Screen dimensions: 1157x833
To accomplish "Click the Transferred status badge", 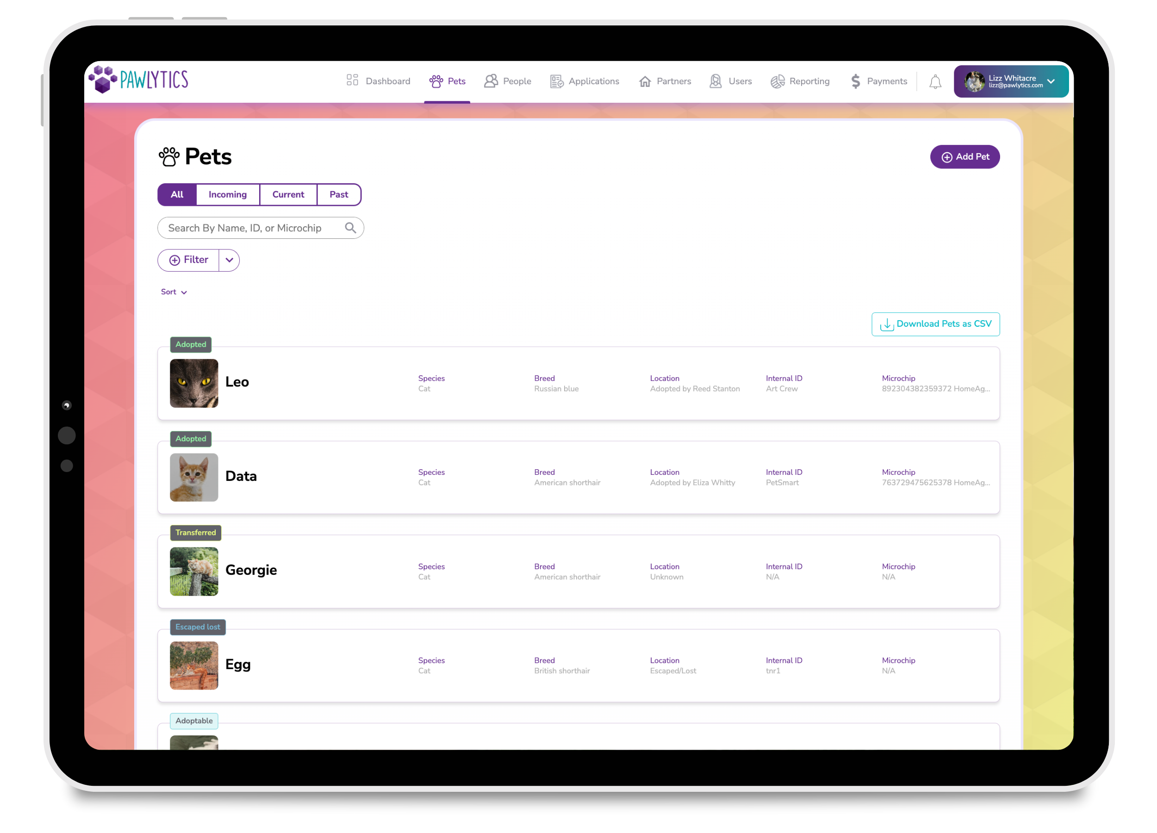I will (x=195, y=533).
